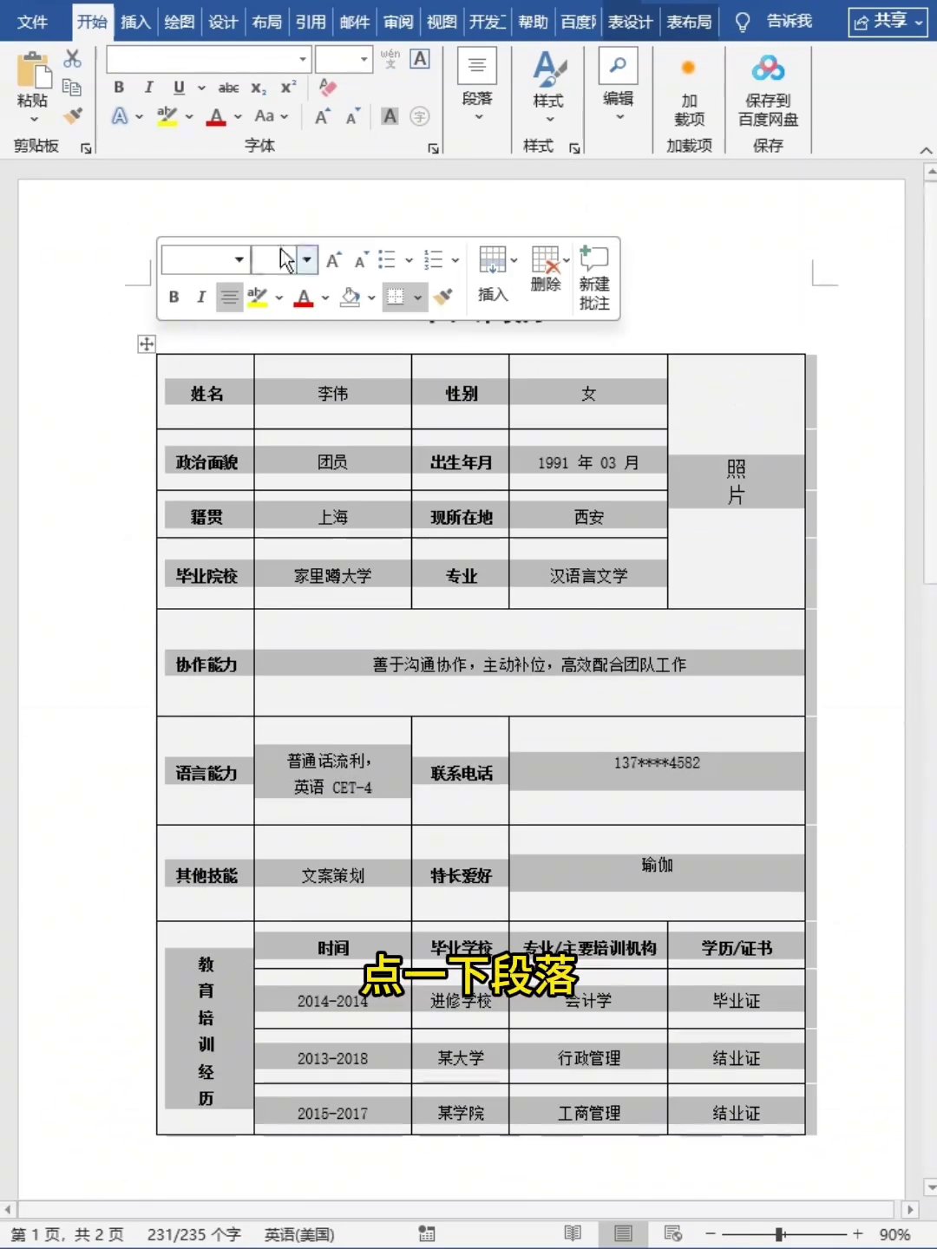Click the zoom slider handle
Image resolution: width=937 pixels, height=1249 pixels.
(779, 1233)
